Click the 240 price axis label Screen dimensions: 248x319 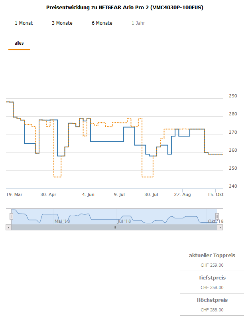[x=233, y=186]
